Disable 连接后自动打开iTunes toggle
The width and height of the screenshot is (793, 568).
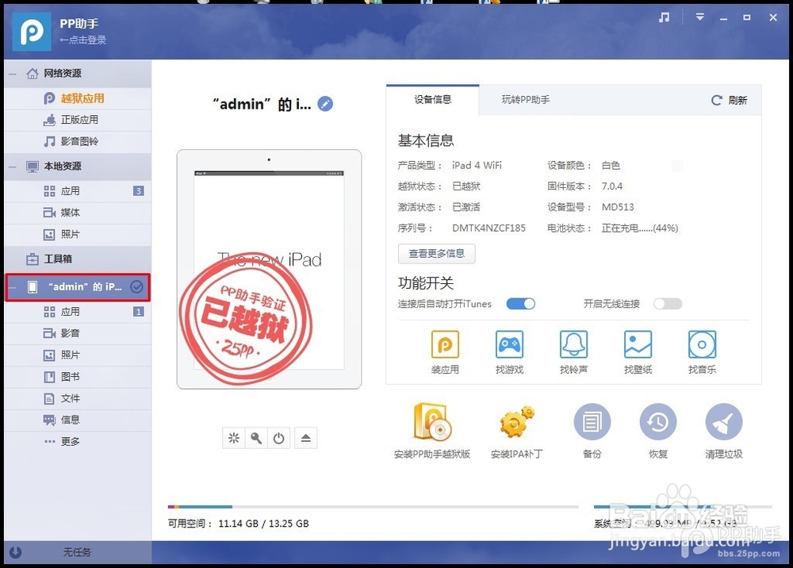pyautogui.click(x=521, y=304)
